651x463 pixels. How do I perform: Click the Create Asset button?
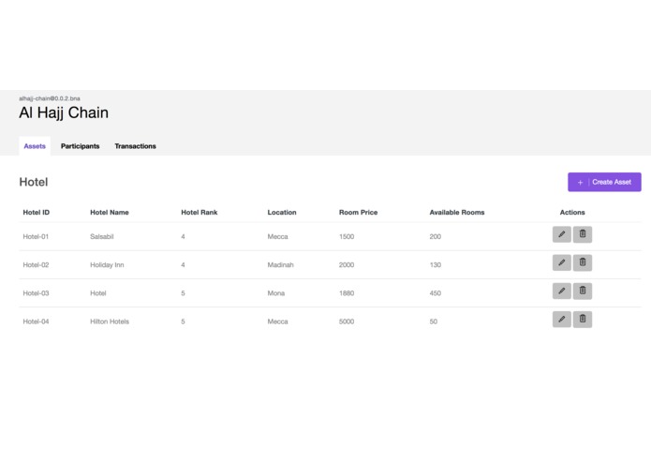(604, 182)
